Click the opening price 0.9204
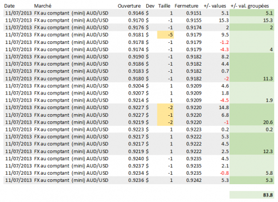Screen dimensions: 278x202 pos(136,86)
